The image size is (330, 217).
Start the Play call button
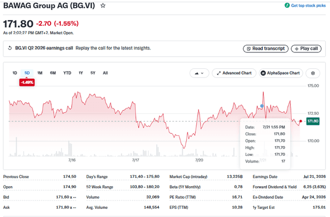306,48
